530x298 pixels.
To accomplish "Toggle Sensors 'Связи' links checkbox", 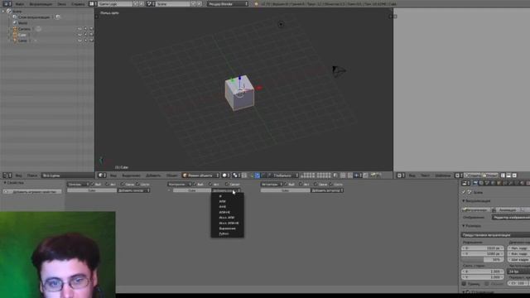I will click(x=123, y=184).
